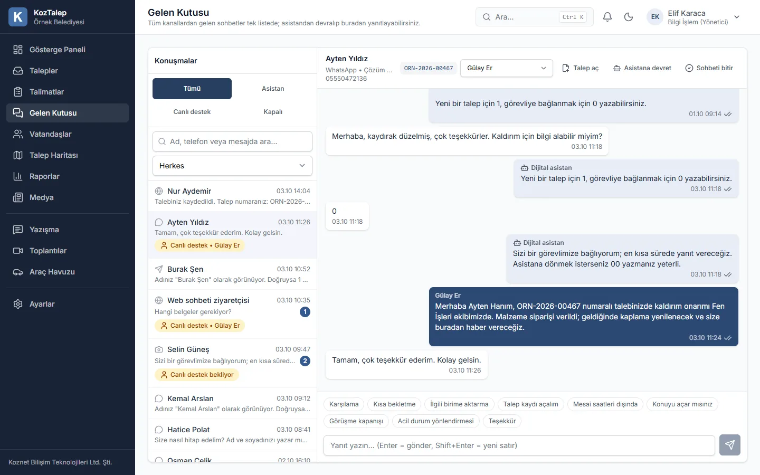Click the global Ara search box
The height and width of the screenshot is (475, 760).
(x=535, y=17)
